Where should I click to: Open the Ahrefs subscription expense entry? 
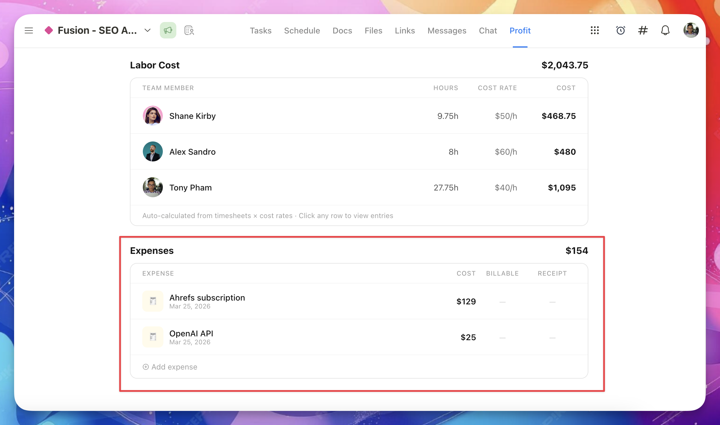point(207,298)
